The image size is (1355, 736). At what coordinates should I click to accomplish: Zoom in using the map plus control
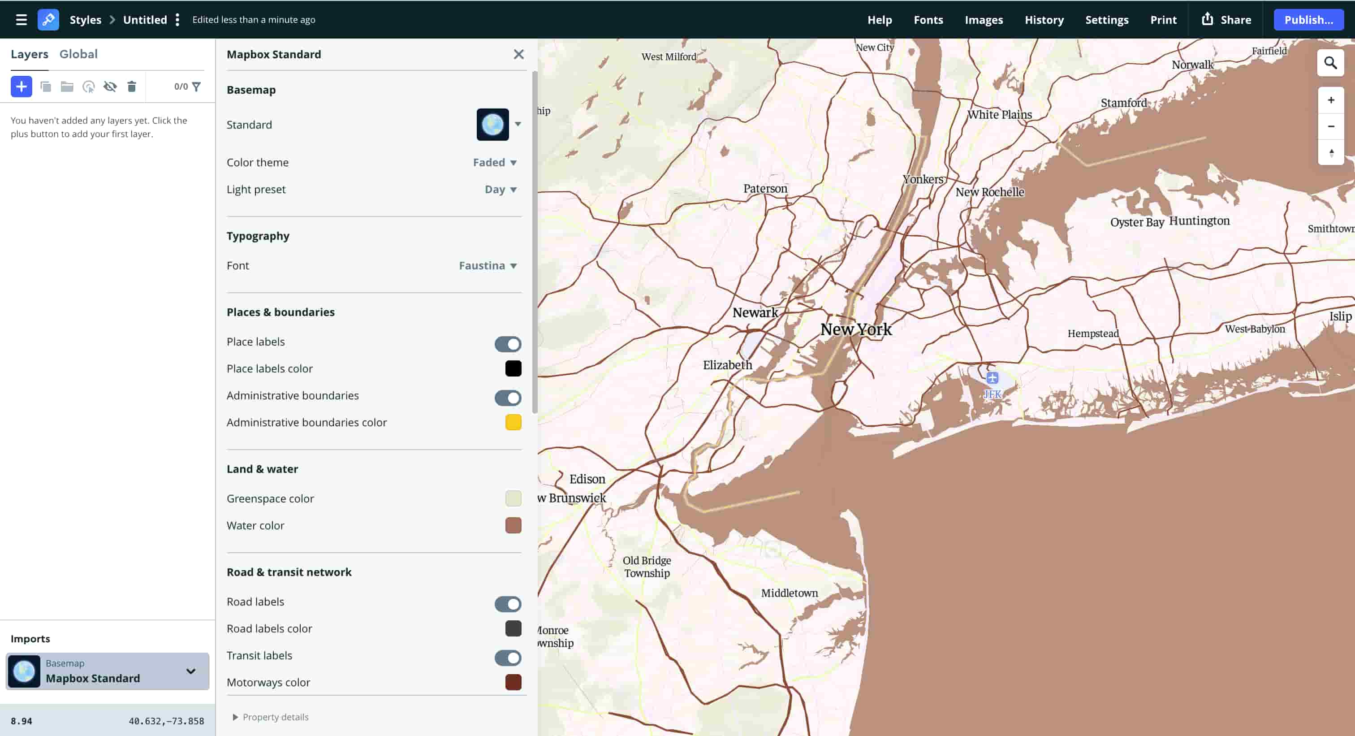pyautogui.click(x=1331, y=100)
